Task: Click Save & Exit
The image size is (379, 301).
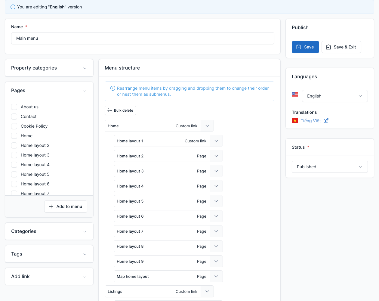Action: pyautogui.click(x=341, y=47)
